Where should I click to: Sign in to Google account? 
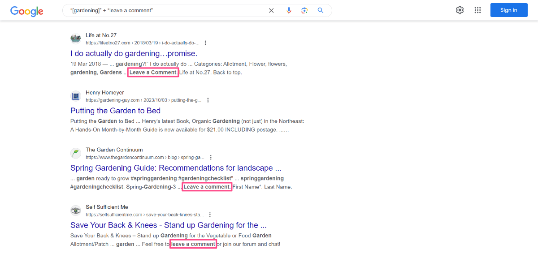[509, 10]
